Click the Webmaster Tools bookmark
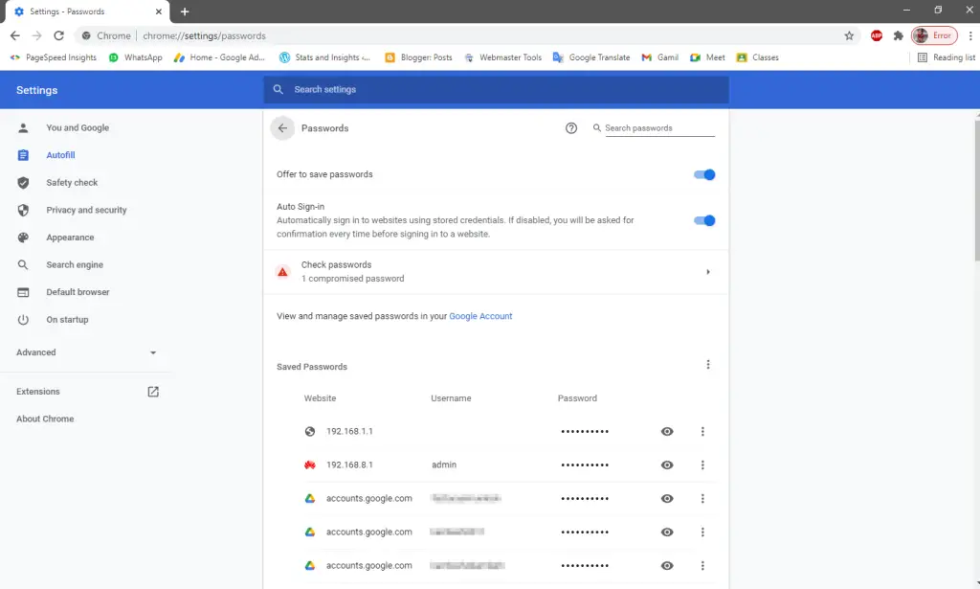This screenshot has width=980, height=589. pos(503,57)
